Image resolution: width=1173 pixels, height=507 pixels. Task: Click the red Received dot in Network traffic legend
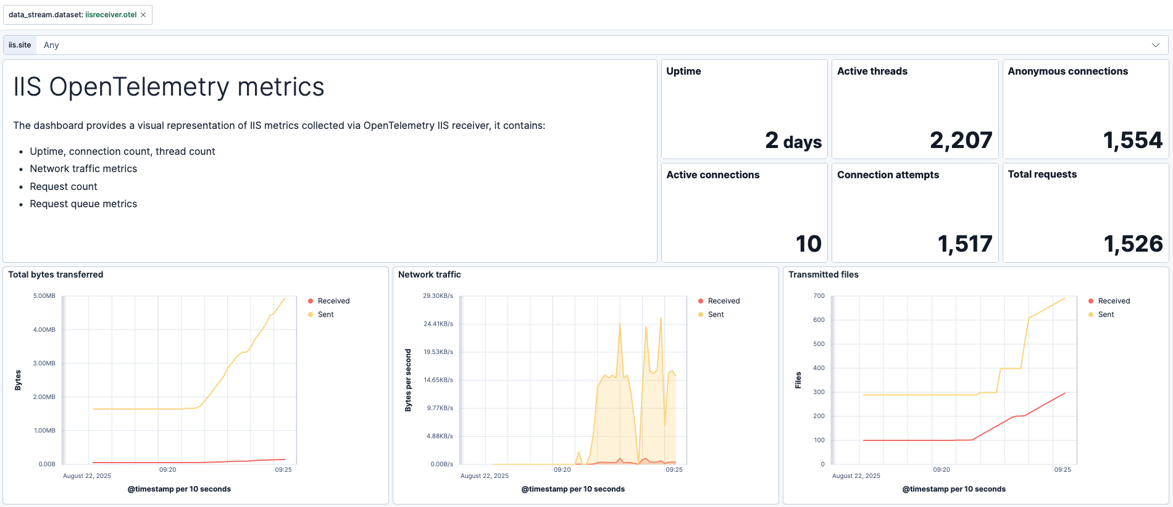(x=701, y=301)
